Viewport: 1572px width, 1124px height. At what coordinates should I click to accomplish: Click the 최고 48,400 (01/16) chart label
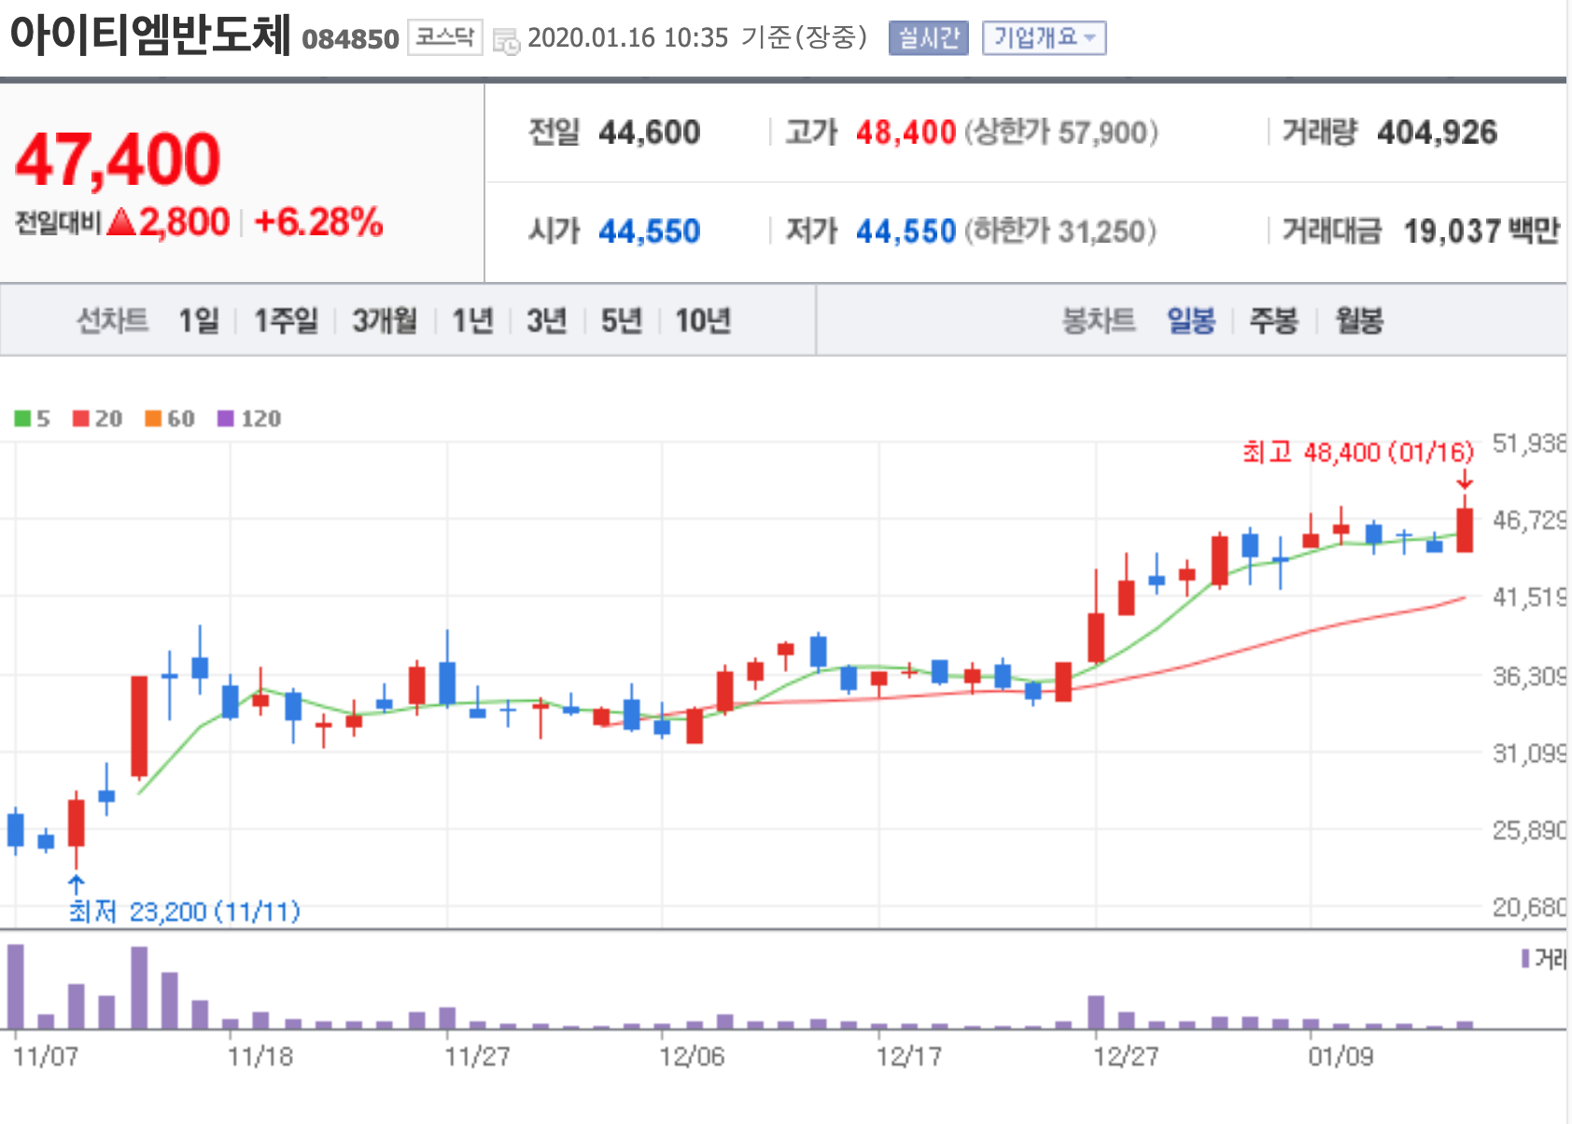[1357, 453]
